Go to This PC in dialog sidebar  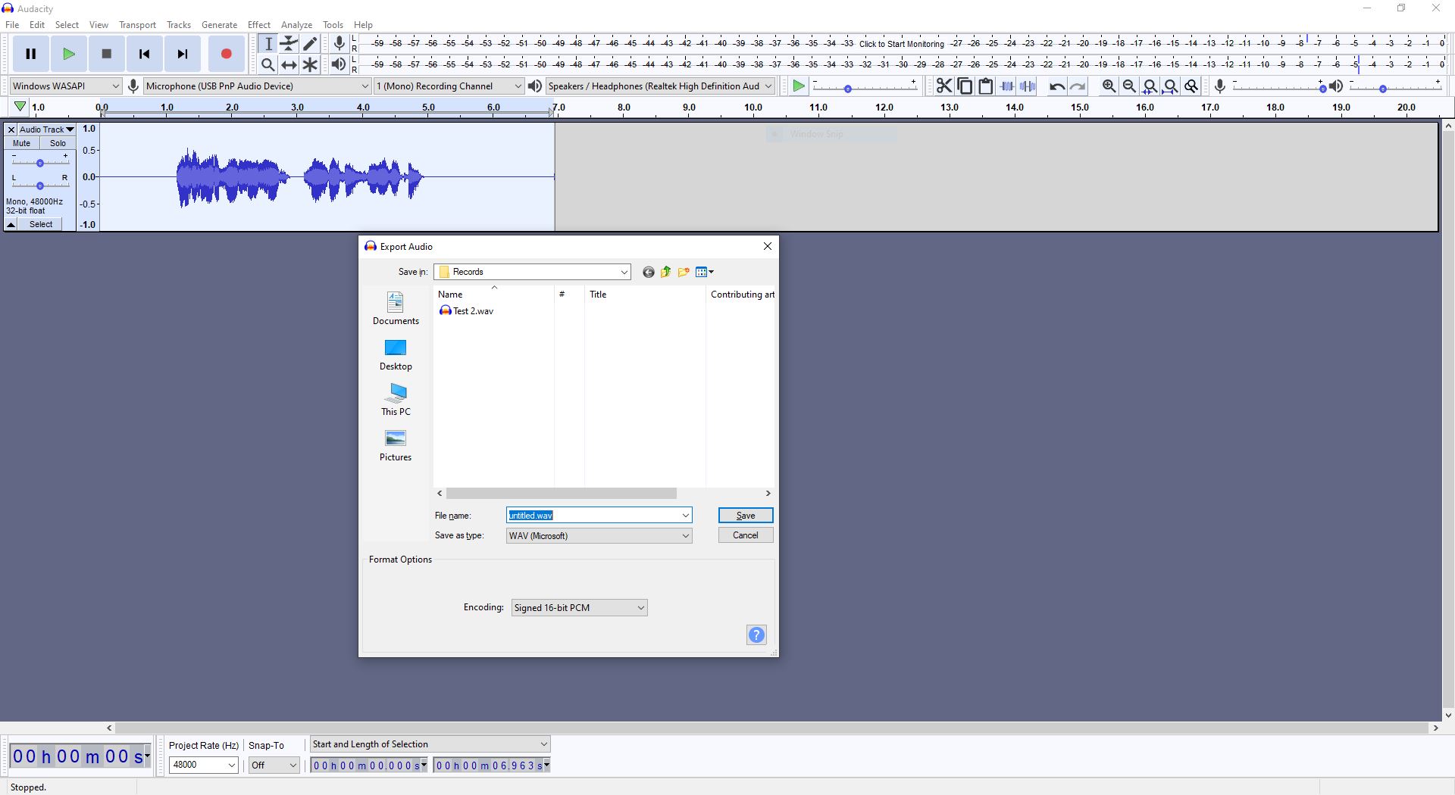tap(396, 400)
